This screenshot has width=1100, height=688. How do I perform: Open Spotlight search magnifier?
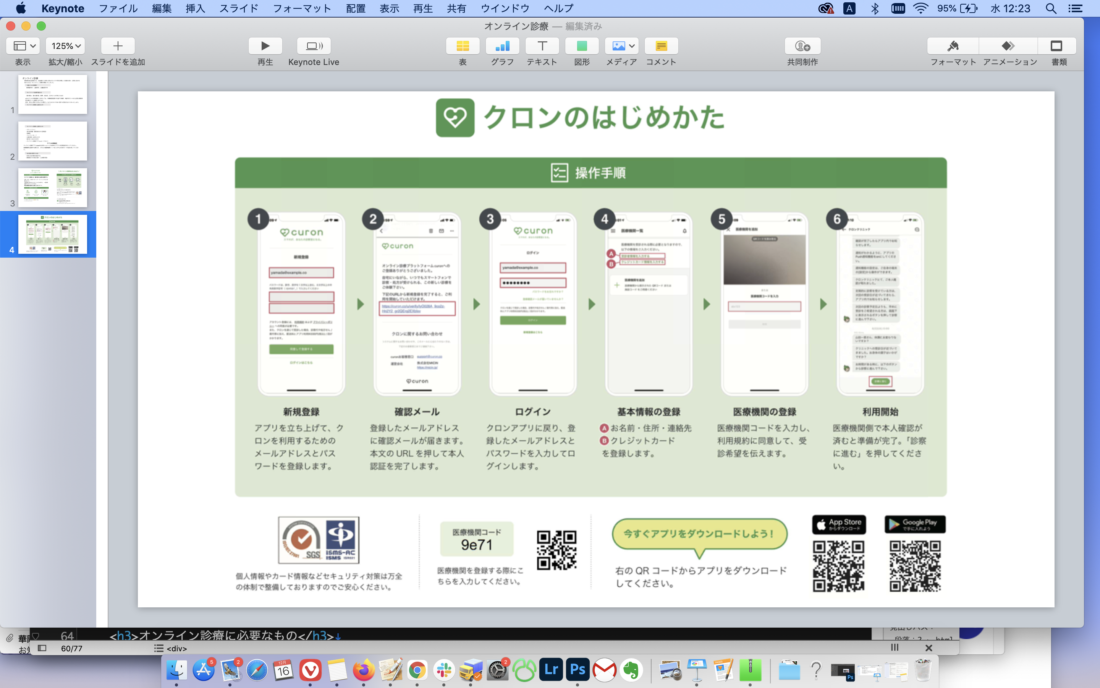click(1051, 8)
